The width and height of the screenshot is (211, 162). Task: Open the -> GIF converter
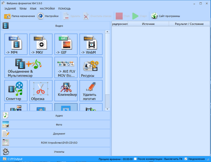(x=65, y=44)
